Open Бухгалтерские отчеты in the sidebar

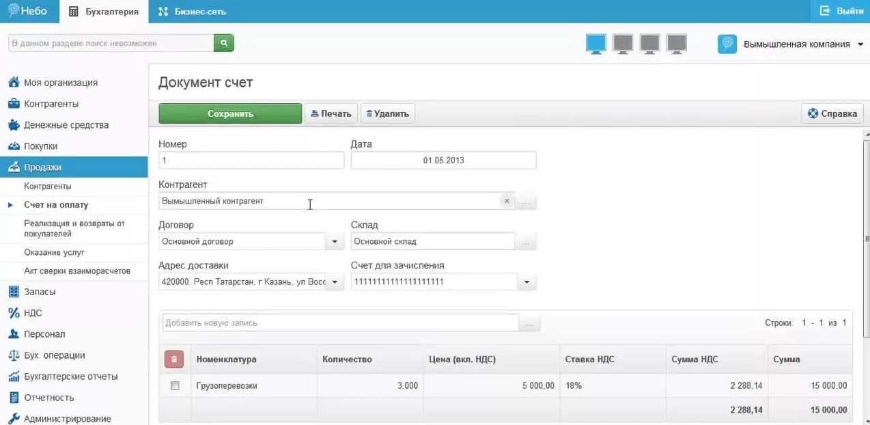(x=70, y=376)
